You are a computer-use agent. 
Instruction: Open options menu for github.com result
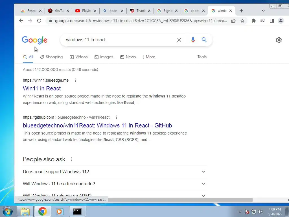[117, 117]
